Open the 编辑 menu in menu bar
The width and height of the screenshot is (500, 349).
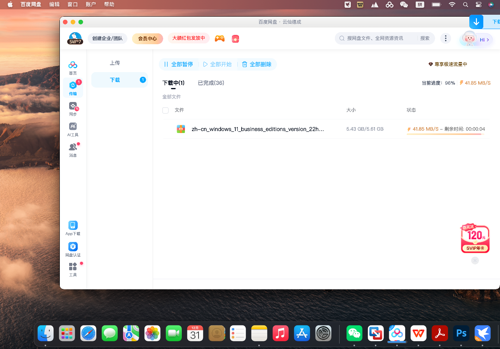point(54,5)
